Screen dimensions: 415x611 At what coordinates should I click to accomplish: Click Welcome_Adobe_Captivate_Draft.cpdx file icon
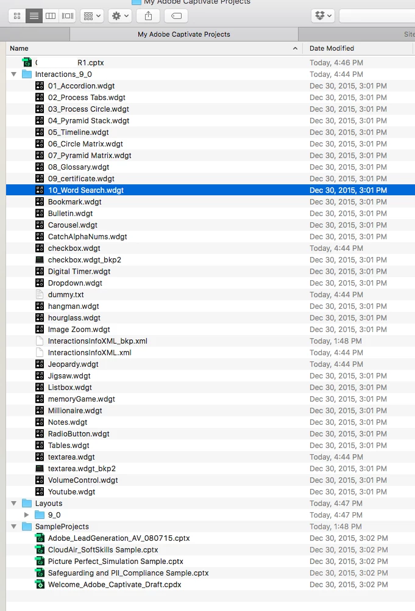(x=40, y=585)
